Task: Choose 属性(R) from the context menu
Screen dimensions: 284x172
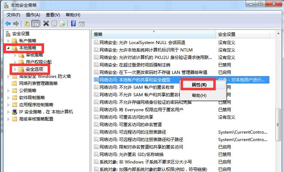Action: (199, 85)
